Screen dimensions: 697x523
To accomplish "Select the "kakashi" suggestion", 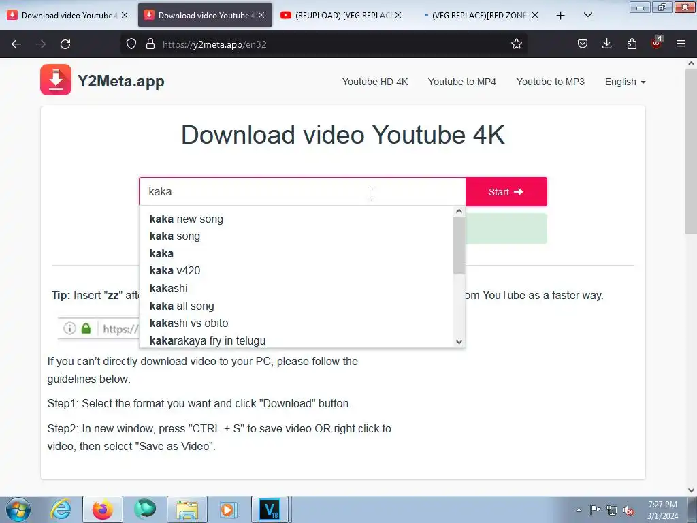I will 297,288.
